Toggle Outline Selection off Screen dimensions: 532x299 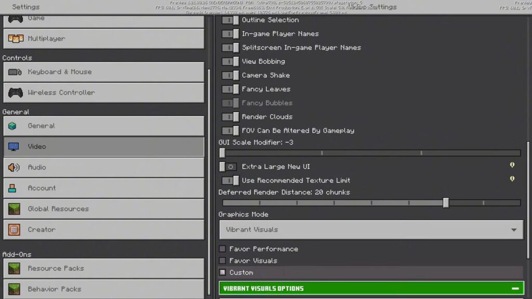tap(230, 20)
